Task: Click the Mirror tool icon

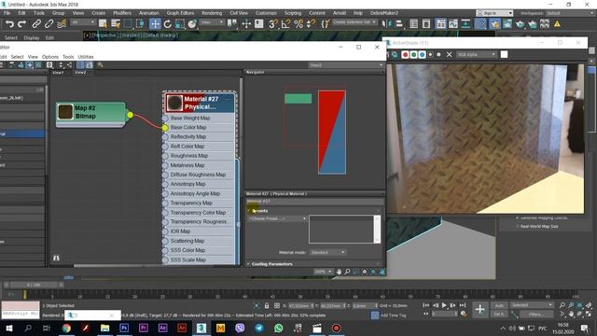Action: pyautogui.click(x=386, y=24)
